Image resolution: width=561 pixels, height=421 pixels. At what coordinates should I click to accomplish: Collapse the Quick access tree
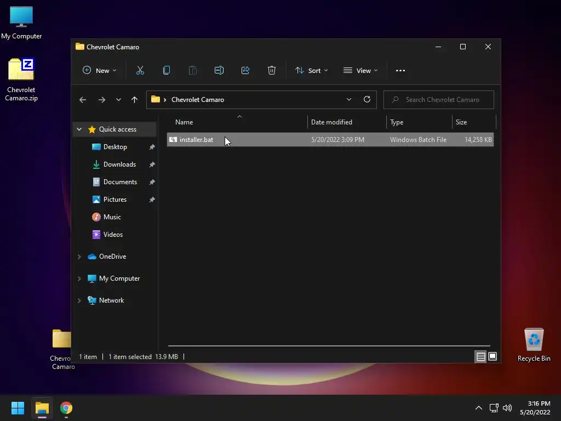point(79,129)
